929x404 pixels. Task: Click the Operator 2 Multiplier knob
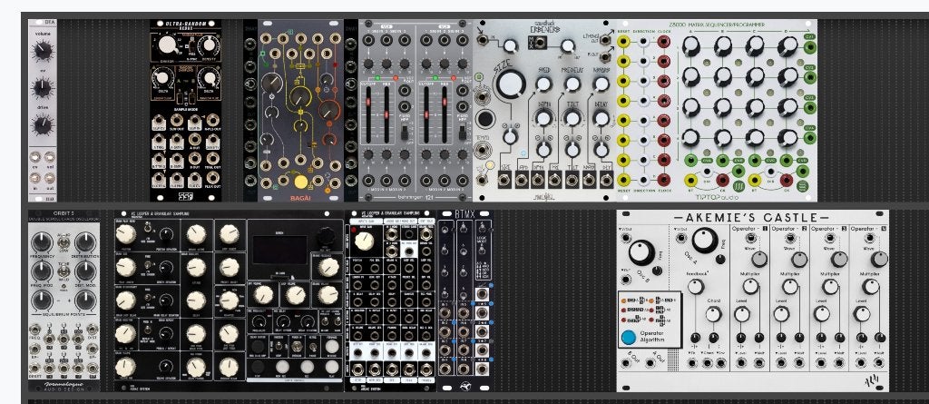[x=790, y=287]
